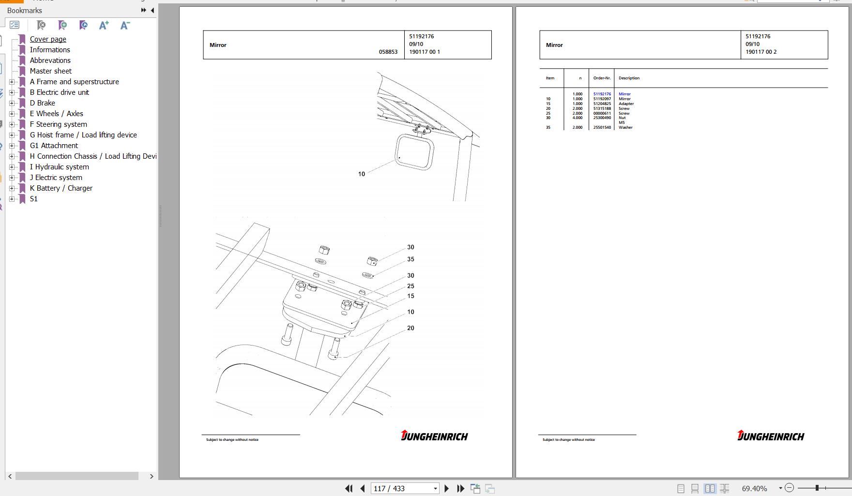
Task: Go to the next page
Action: 447,488
